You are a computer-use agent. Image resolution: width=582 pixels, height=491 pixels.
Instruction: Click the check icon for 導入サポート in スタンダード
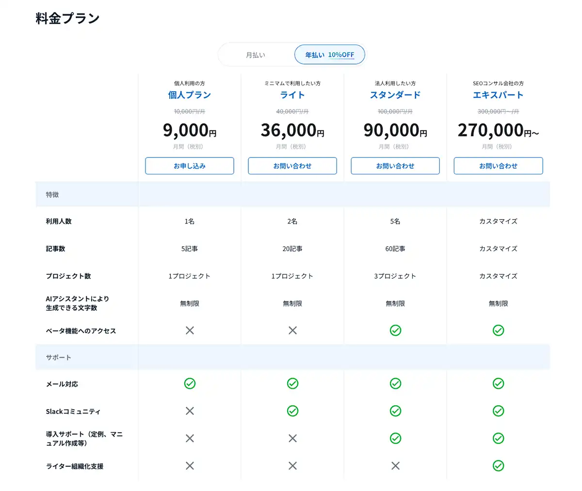tap(395, 438)
